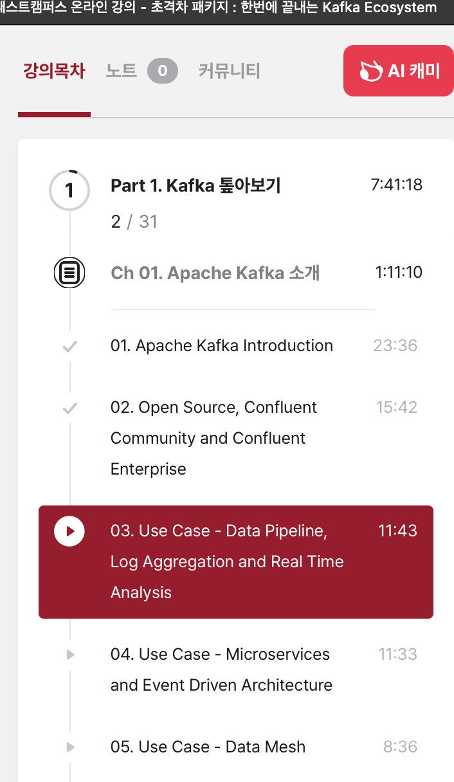
Task: Click the window title bar text about Kafka Ecosystem
Action: 219,8
